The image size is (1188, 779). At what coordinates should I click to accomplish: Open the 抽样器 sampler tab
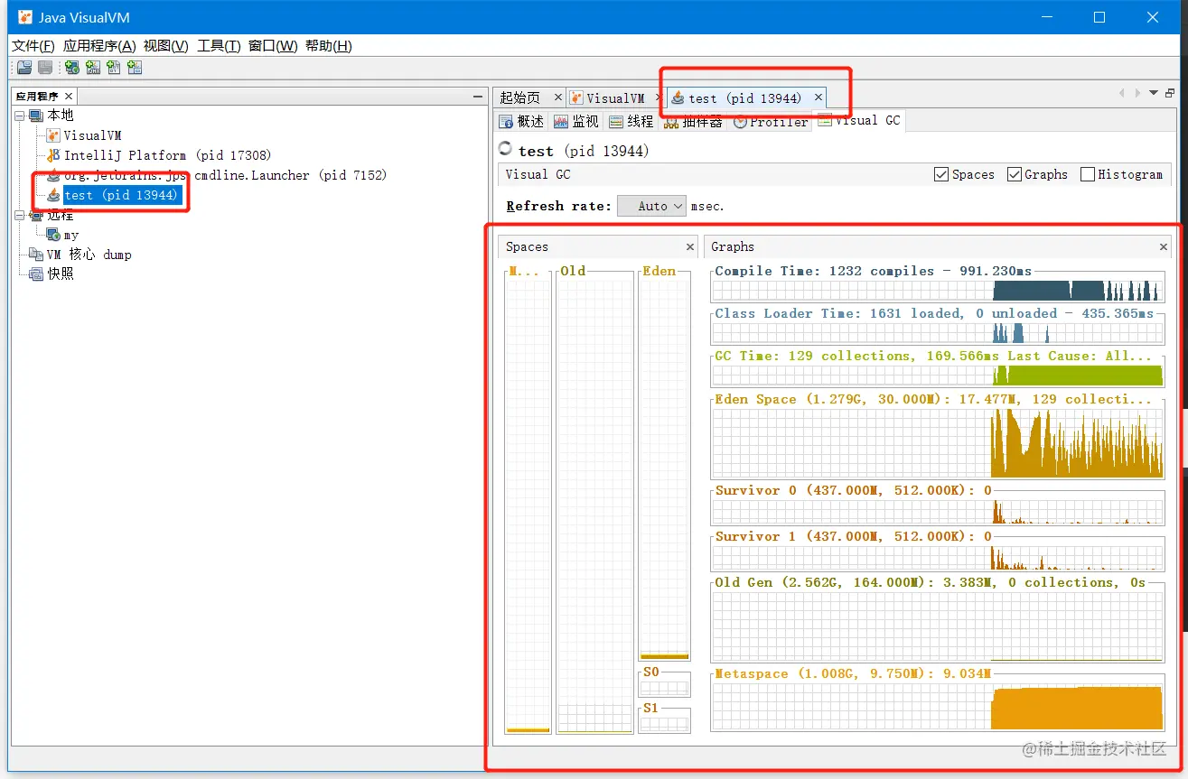694,121
